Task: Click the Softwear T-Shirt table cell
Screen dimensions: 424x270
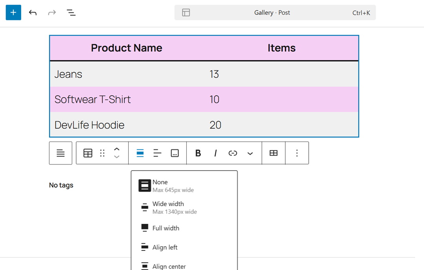Action: point(93,99)
